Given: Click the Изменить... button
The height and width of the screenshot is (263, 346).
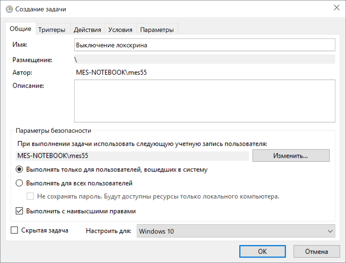Looking at the screenshot, I should [291, 156].
